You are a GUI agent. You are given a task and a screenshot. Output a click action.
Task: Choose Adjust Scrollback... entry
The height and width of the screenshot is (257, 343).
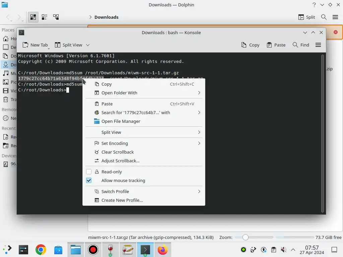[144, 161]
